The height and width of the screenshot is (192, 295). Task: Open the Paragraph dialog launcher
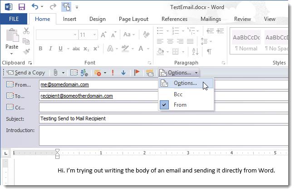pyautogui.click(x=223, y=63)
